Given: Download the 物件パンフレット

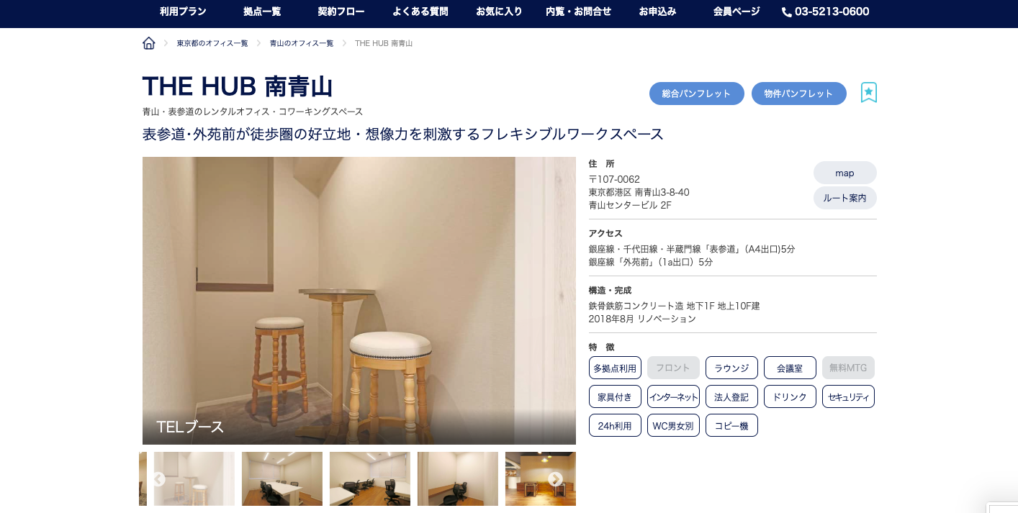Looking at the screenshot, I should coord(799,94).
